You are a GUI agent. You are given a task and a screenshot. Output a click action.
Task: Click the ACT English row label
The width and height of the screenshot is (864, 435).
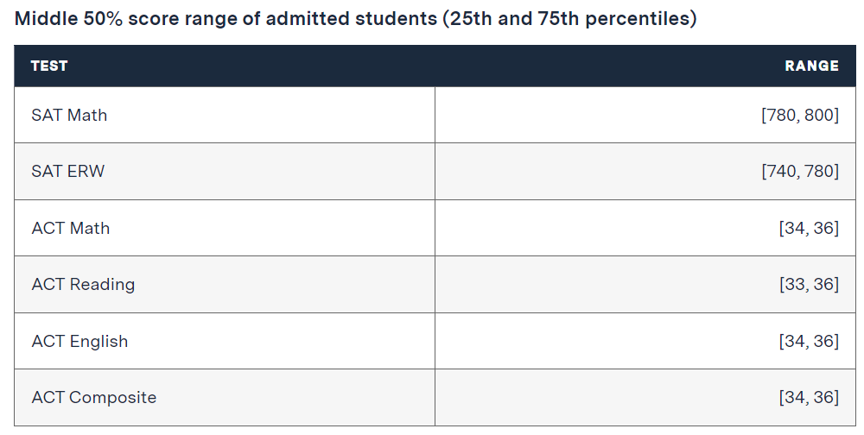click(79, 341)
